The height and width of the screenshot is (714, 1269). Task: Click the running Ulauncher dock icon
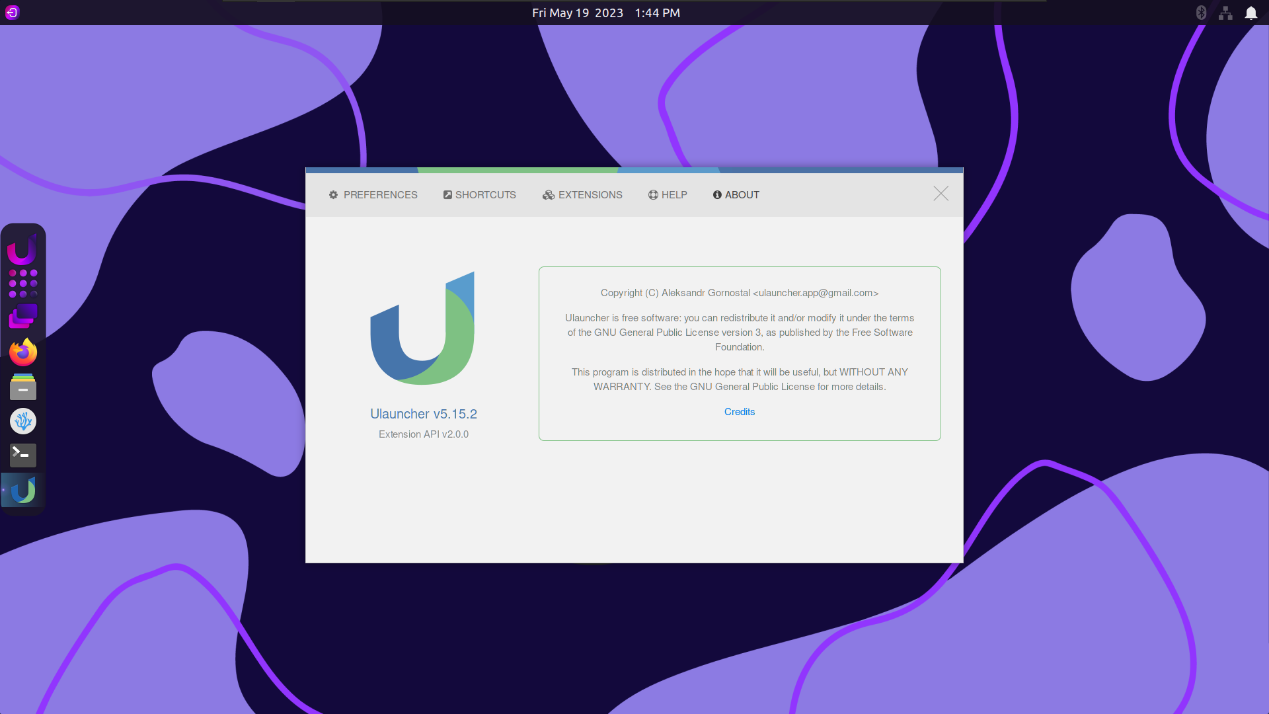pos(22,490)
